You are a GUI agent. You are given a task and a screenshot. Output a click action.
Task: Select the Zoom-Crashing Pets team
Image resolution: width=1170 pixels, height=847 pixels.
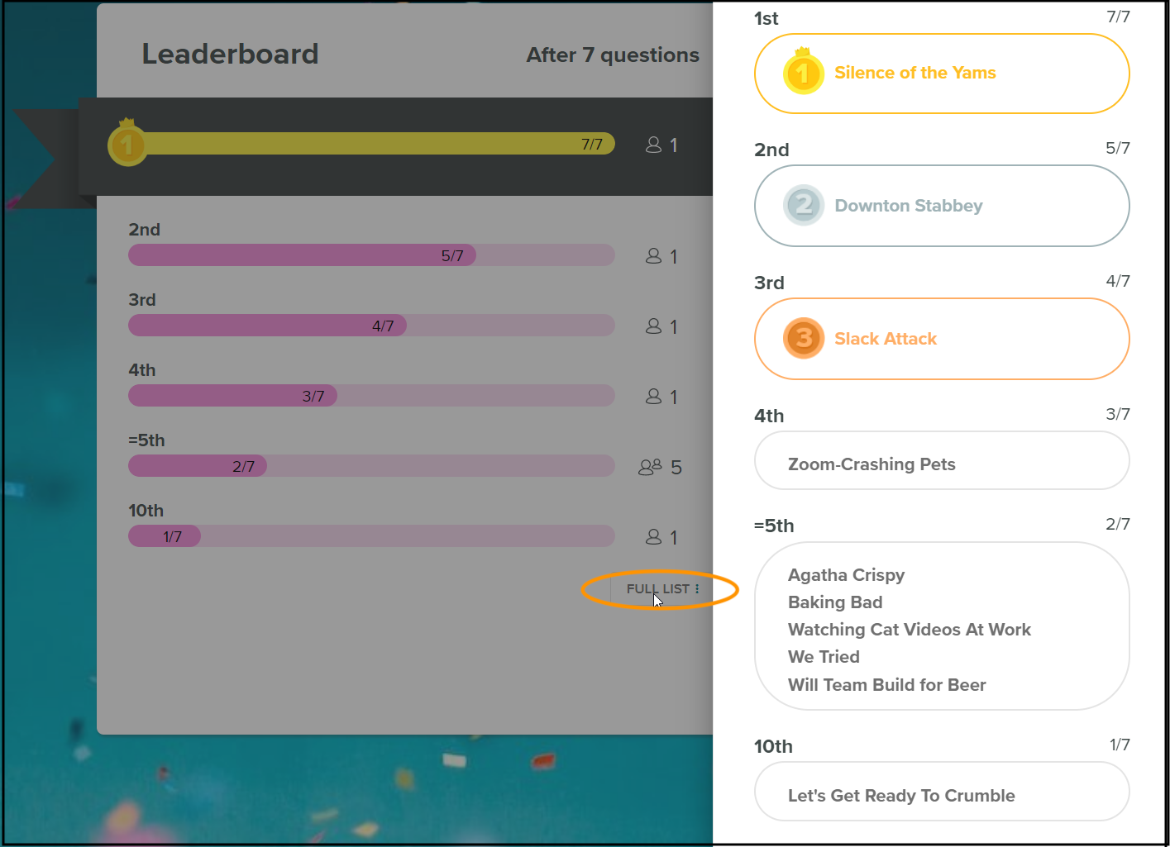click(942, 460)
